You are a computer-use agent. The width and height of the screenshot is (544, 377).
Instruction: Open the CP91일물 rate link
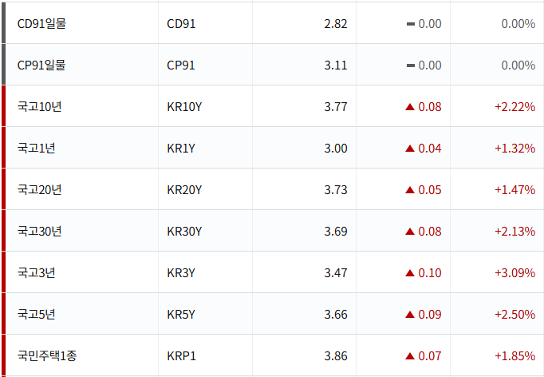(41, 65)
